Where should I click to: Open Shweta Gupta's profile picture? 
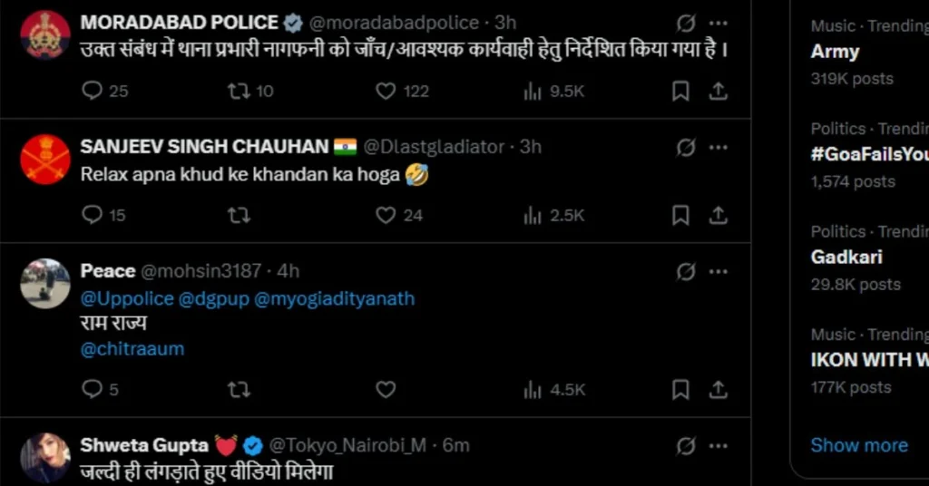[45, 456]
